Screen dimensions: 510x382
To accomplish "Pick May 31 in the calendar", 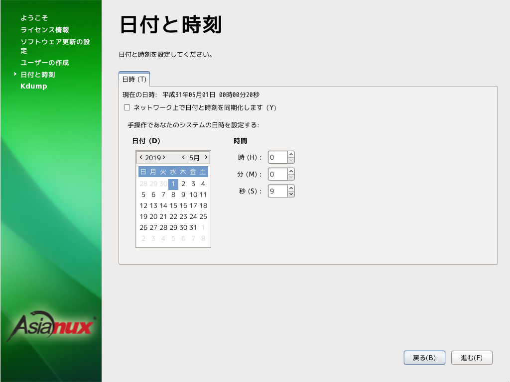I will pos(193,227).
